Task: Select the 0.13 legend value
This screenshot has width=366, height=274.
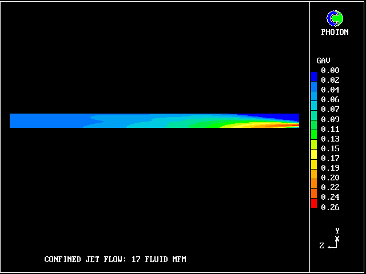Action: [330, 139]
